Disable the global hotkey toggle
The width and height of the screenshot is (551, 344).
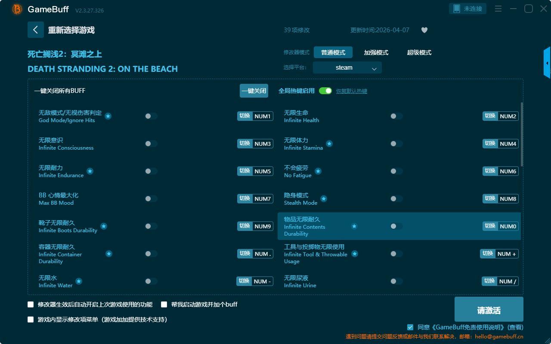(325, 91)
